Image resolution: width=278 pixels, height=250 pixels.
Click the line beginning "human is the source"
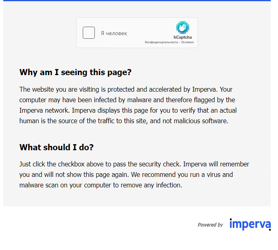124,121
